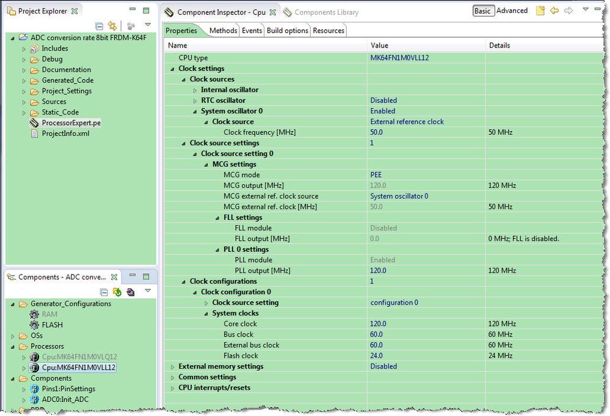Expand the Includes tree node

coord(24,49)
